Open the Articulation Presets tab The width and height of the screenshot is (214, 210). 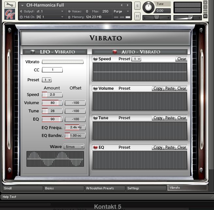point(105,188)
